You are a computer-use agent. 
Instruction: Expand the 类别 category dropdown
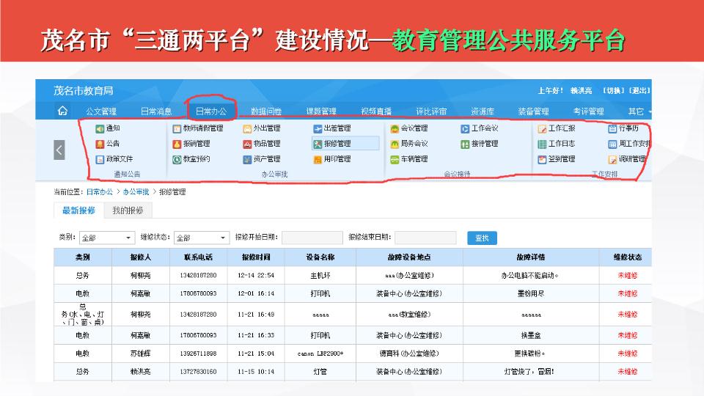107,238
